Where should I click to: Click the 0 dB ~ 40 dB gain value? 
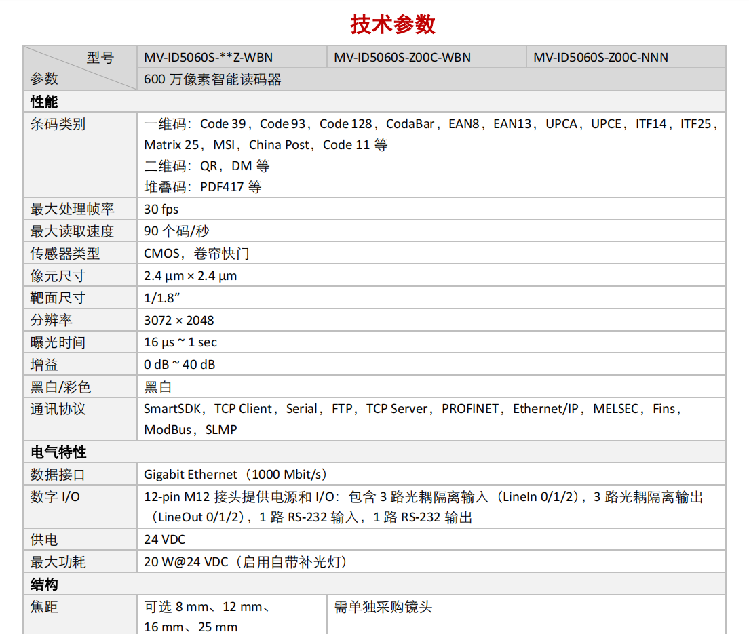pos(180,365)
